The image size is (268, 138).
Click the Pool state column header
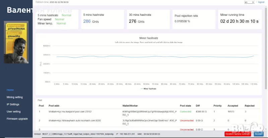[185, 106]
